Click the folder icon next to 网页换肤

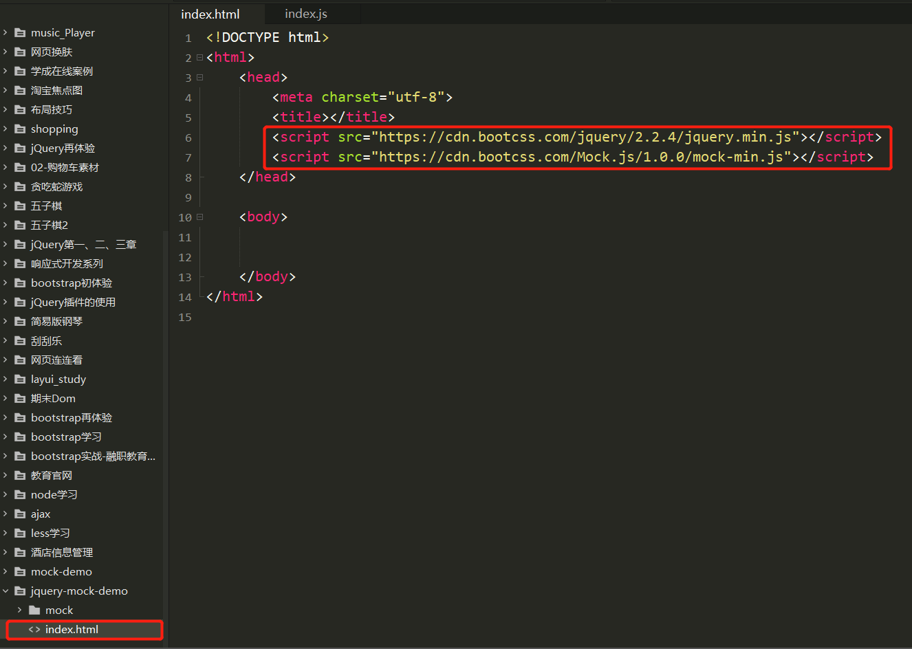point(20,52)
